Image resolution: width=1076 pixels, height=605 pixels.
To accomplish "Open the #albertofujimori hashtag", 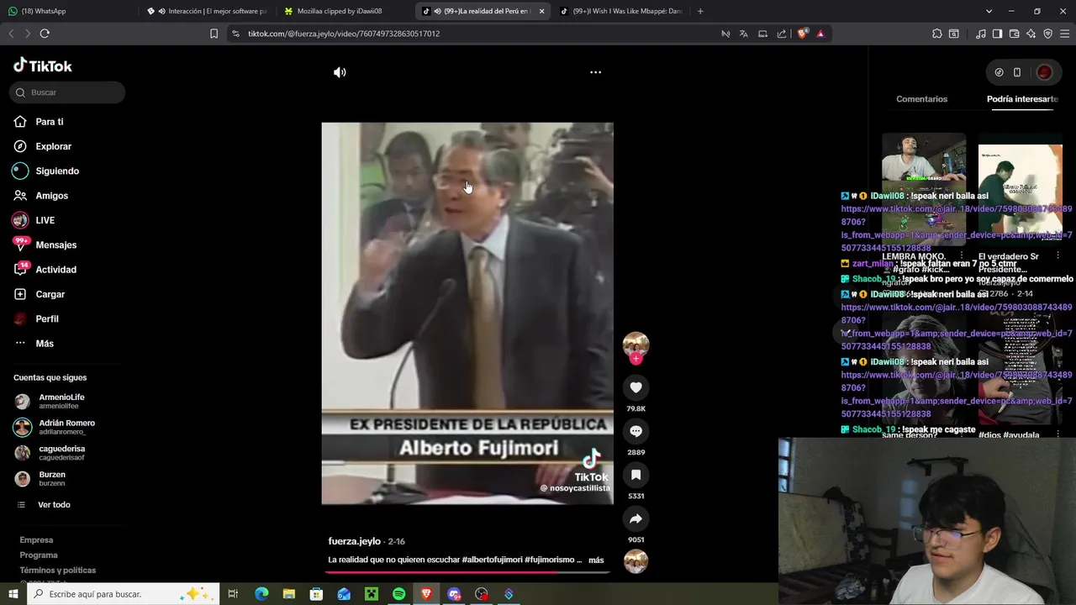I will point(492,560).
